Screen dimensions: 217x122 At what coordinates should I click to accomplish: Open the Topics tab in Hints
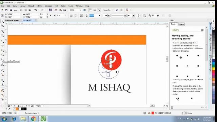point(174,24)
